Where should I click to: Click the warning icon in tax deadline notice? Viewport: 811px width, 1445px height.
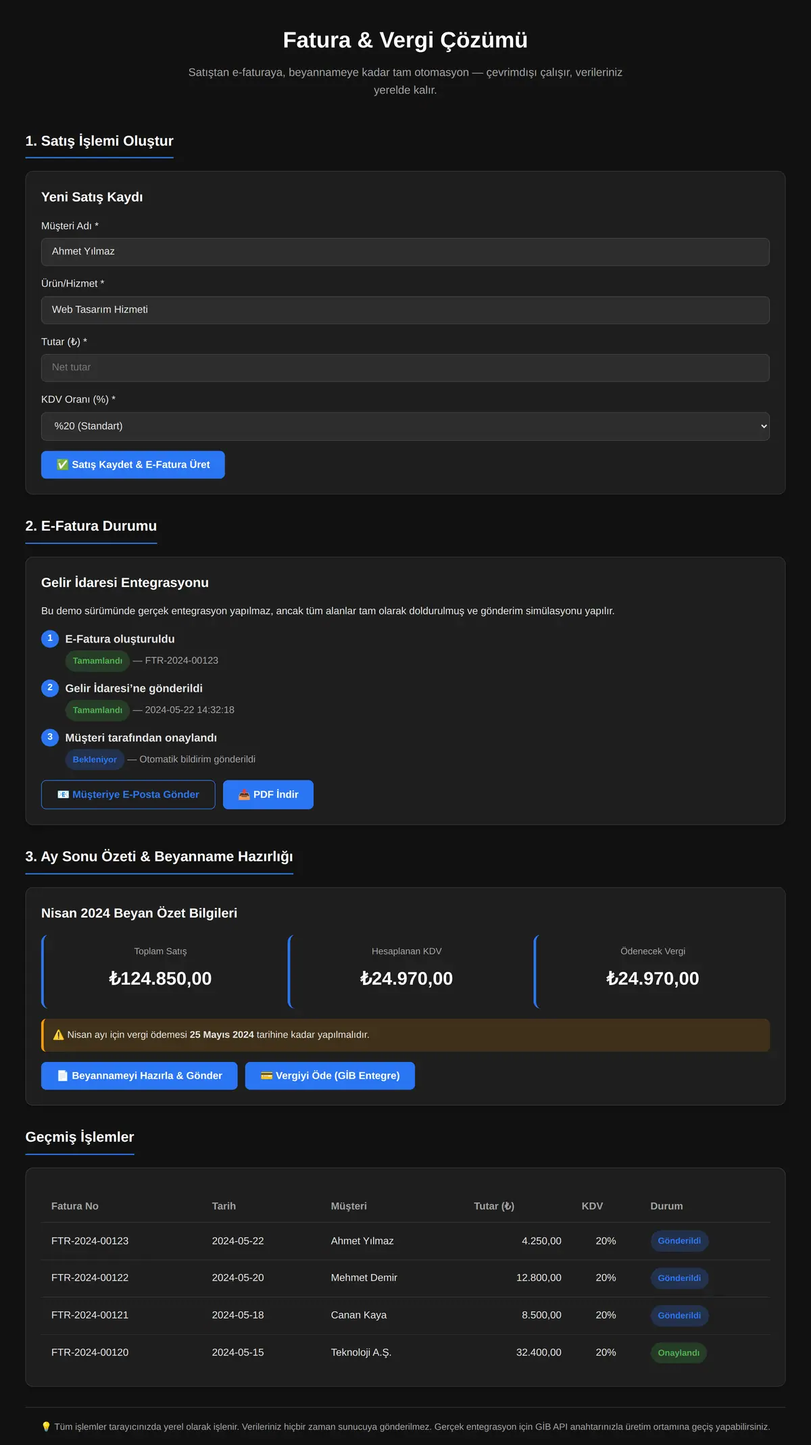(x=59, y=1035)
